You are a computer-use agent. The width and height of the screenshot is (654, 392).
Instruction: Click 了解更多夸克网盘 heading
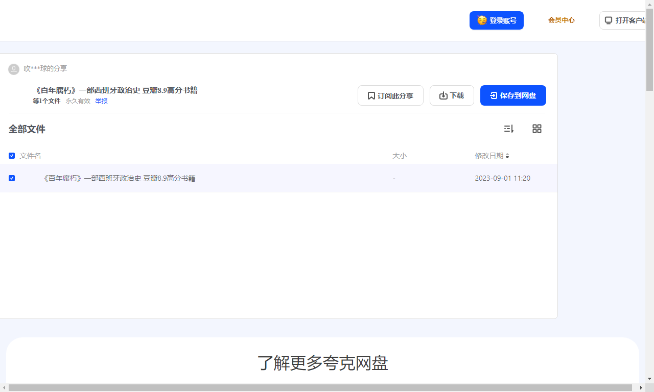pos(322,363)
